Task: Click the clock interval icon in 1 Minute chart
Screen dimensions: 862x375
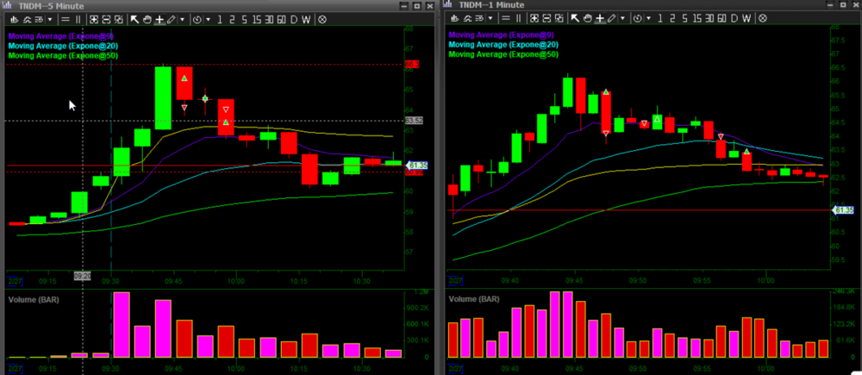Action: click(x=637, y=18)
